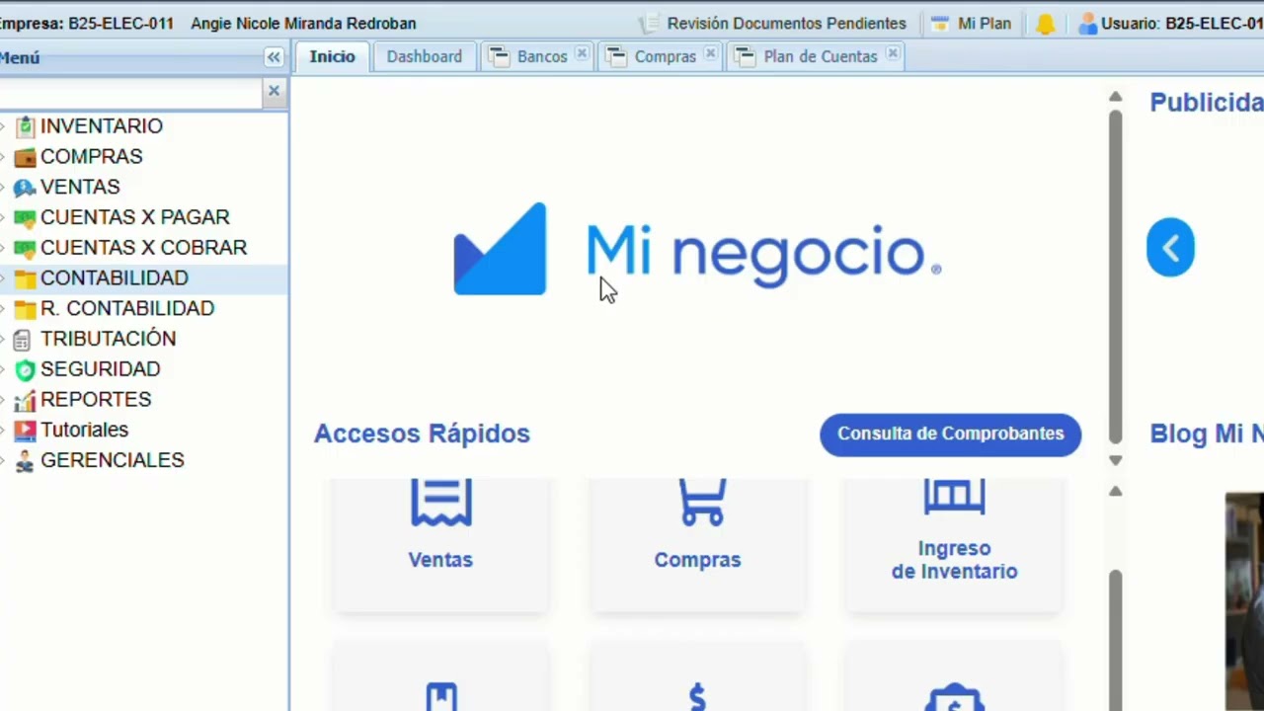1264x711 pixels.
Task: Close the Bancos tab
Action: pyautogui.click(x=582, y=54)
